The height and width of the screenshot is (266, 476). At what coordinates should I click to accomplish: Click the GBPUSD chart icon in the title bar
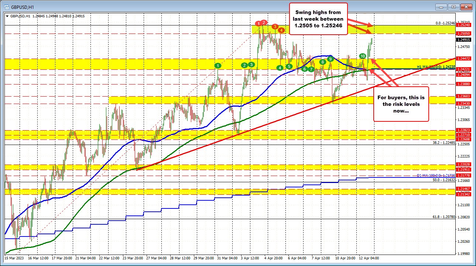click(x=6, y=6)
